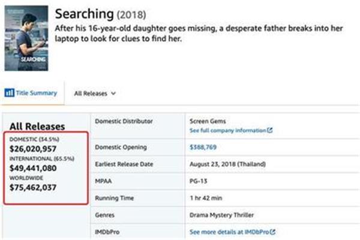Select the Screen Gems distributor name
Viewport: 360px width, 240px height.
(x=208, y=121)
